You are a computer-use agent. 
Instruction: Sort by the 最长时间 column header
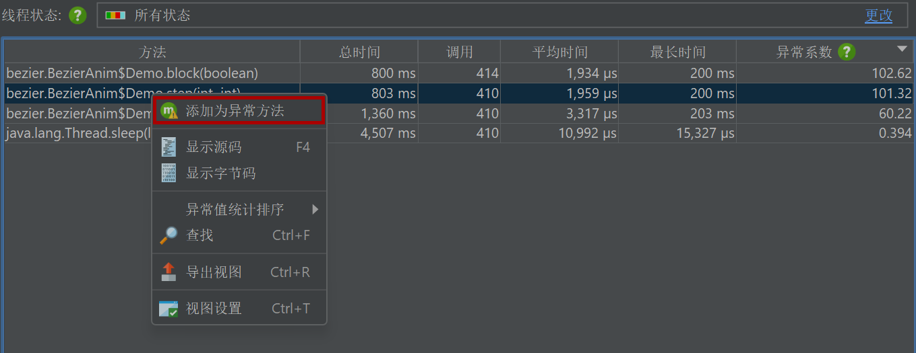tap(677, 52)
